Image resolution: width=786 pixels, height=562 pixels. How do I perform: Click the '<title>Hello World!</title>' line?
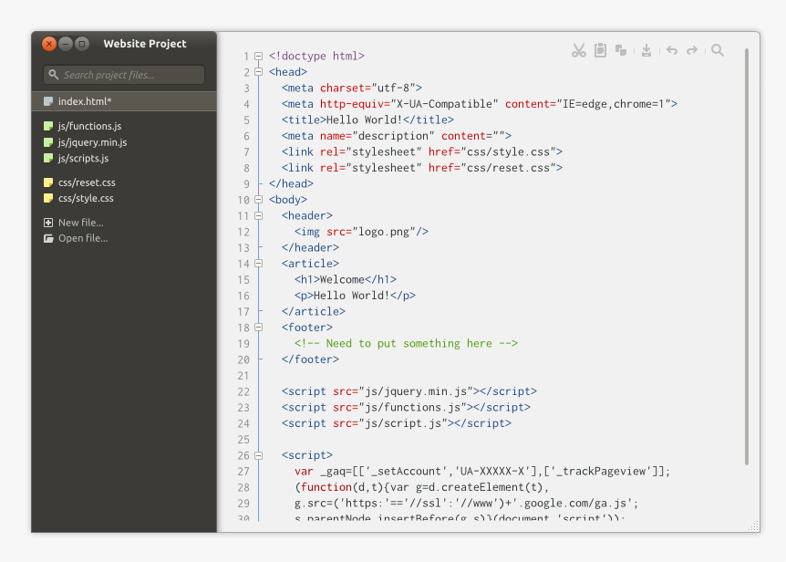[x=367, y=120]
